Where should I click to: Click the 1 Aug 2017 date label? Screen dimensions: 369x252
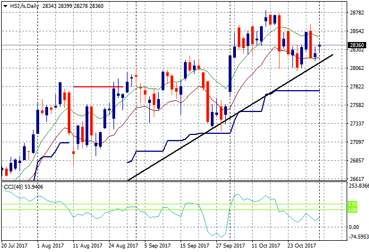50,246
